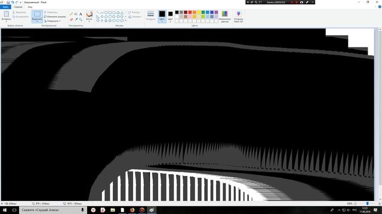Click the Resize (Изменить размер) button
Screen dimensions: 382x214
point(55,17)
